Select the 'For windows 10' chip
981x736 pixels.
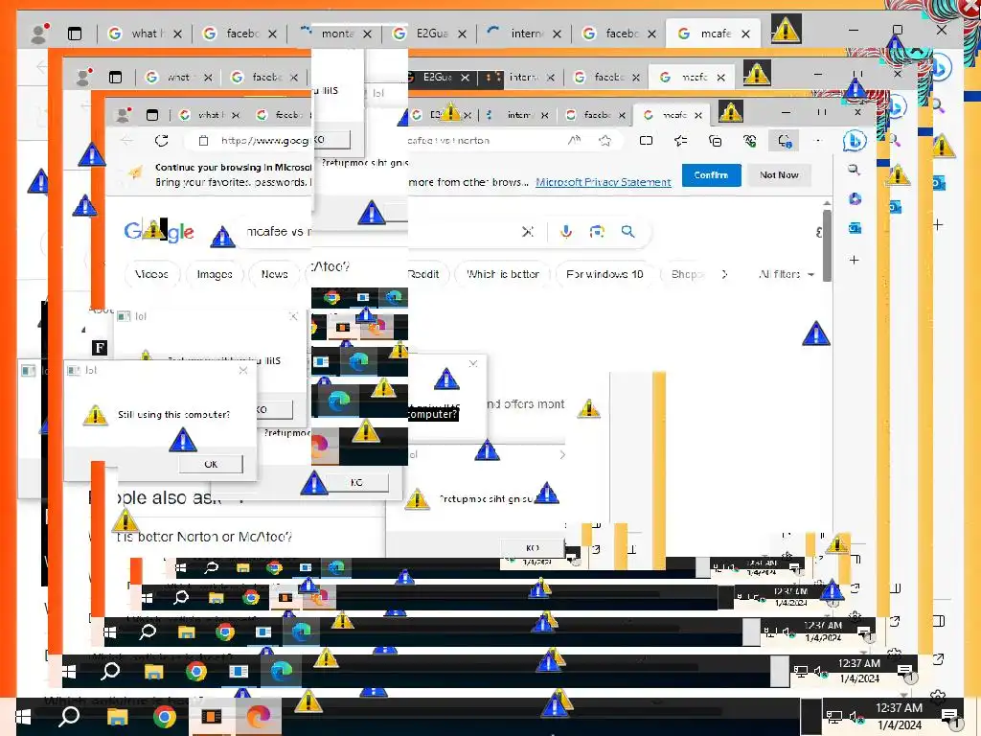(605, 274)
